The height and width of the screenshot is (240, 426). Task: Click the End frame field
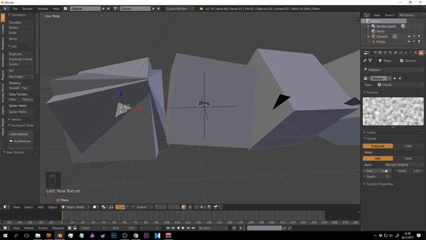coord(124,228)
